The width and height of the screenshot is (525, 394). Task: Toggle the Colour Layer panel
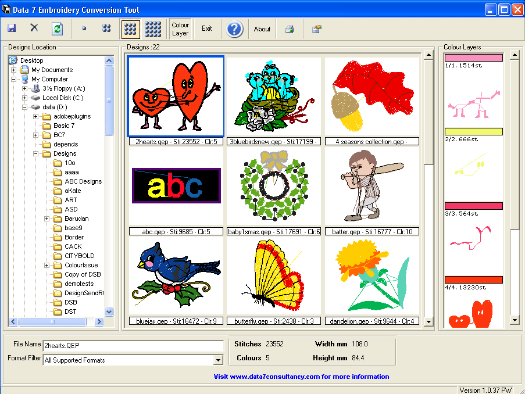tap(180, 28)
